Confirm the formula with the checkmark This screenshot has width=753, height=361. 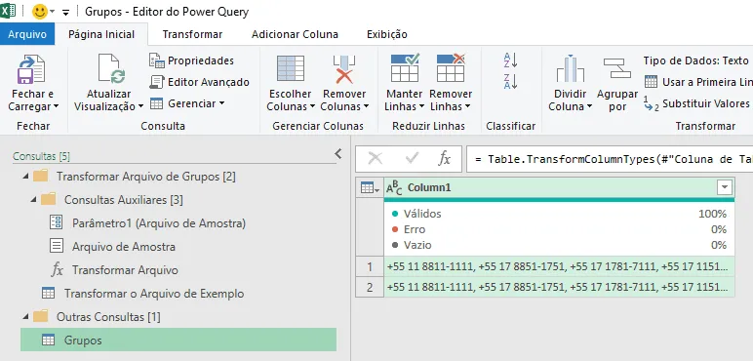point(412,158)
